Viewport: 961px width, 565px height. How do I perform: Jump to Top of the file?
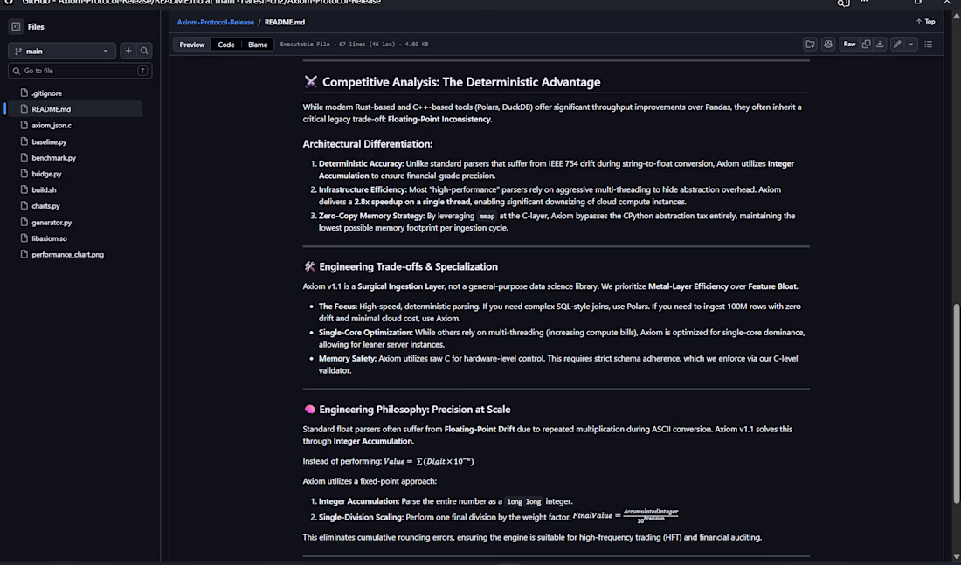pos(925,22)
